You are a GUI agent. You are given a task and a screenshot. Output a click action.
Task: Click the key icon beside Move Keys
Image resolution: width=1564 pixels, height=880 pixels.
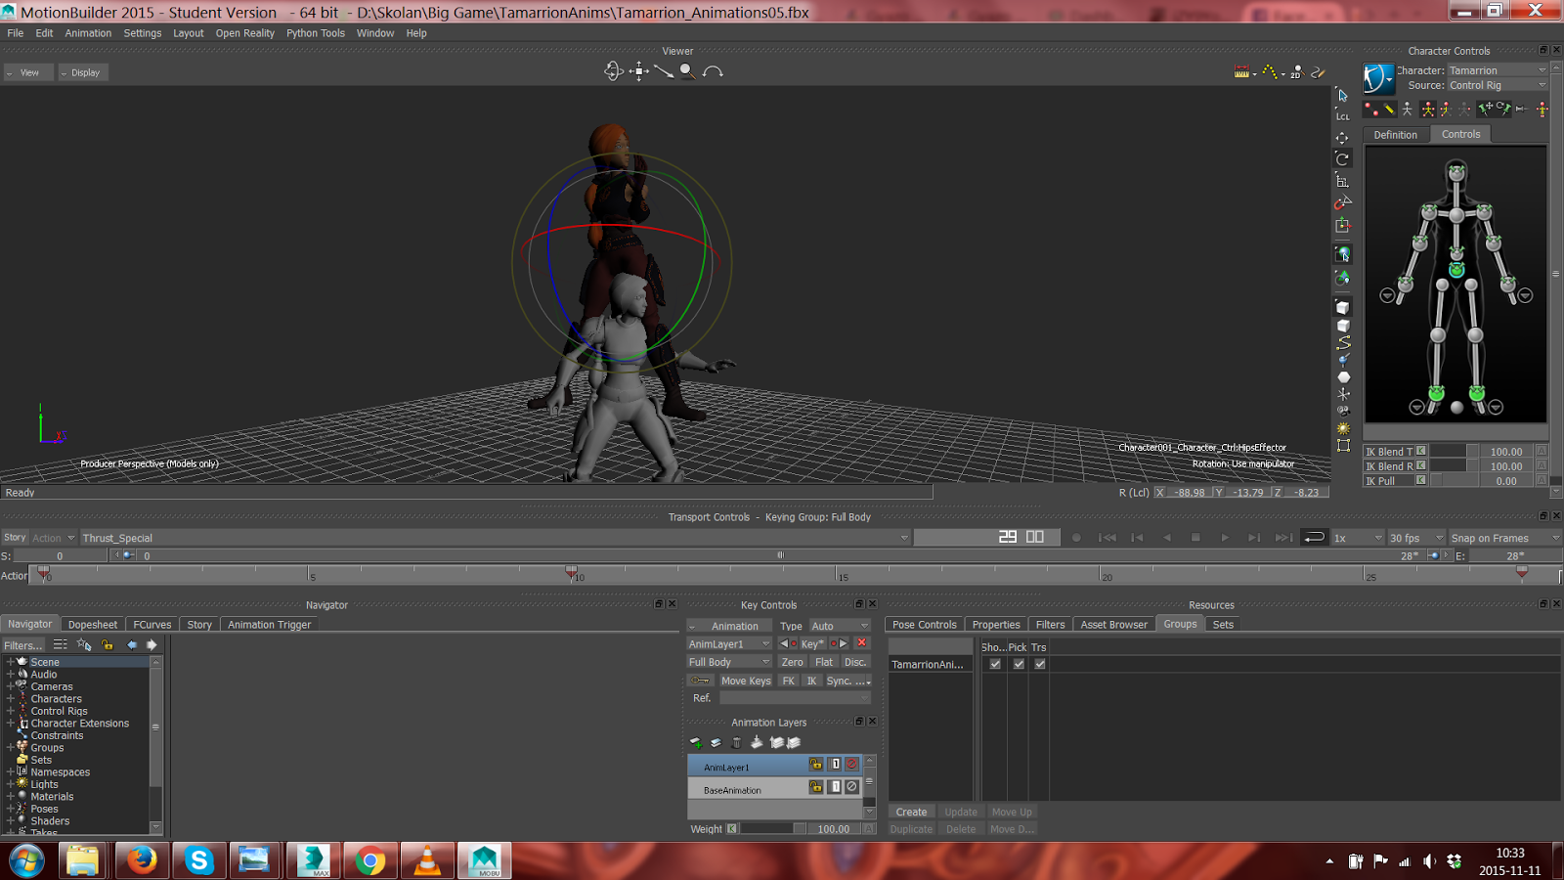(x=700, y=681)
